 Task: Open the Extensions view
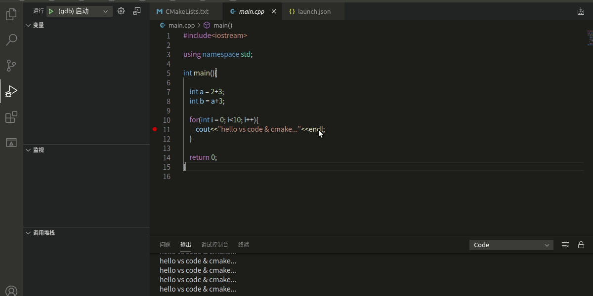click(11, 117)
